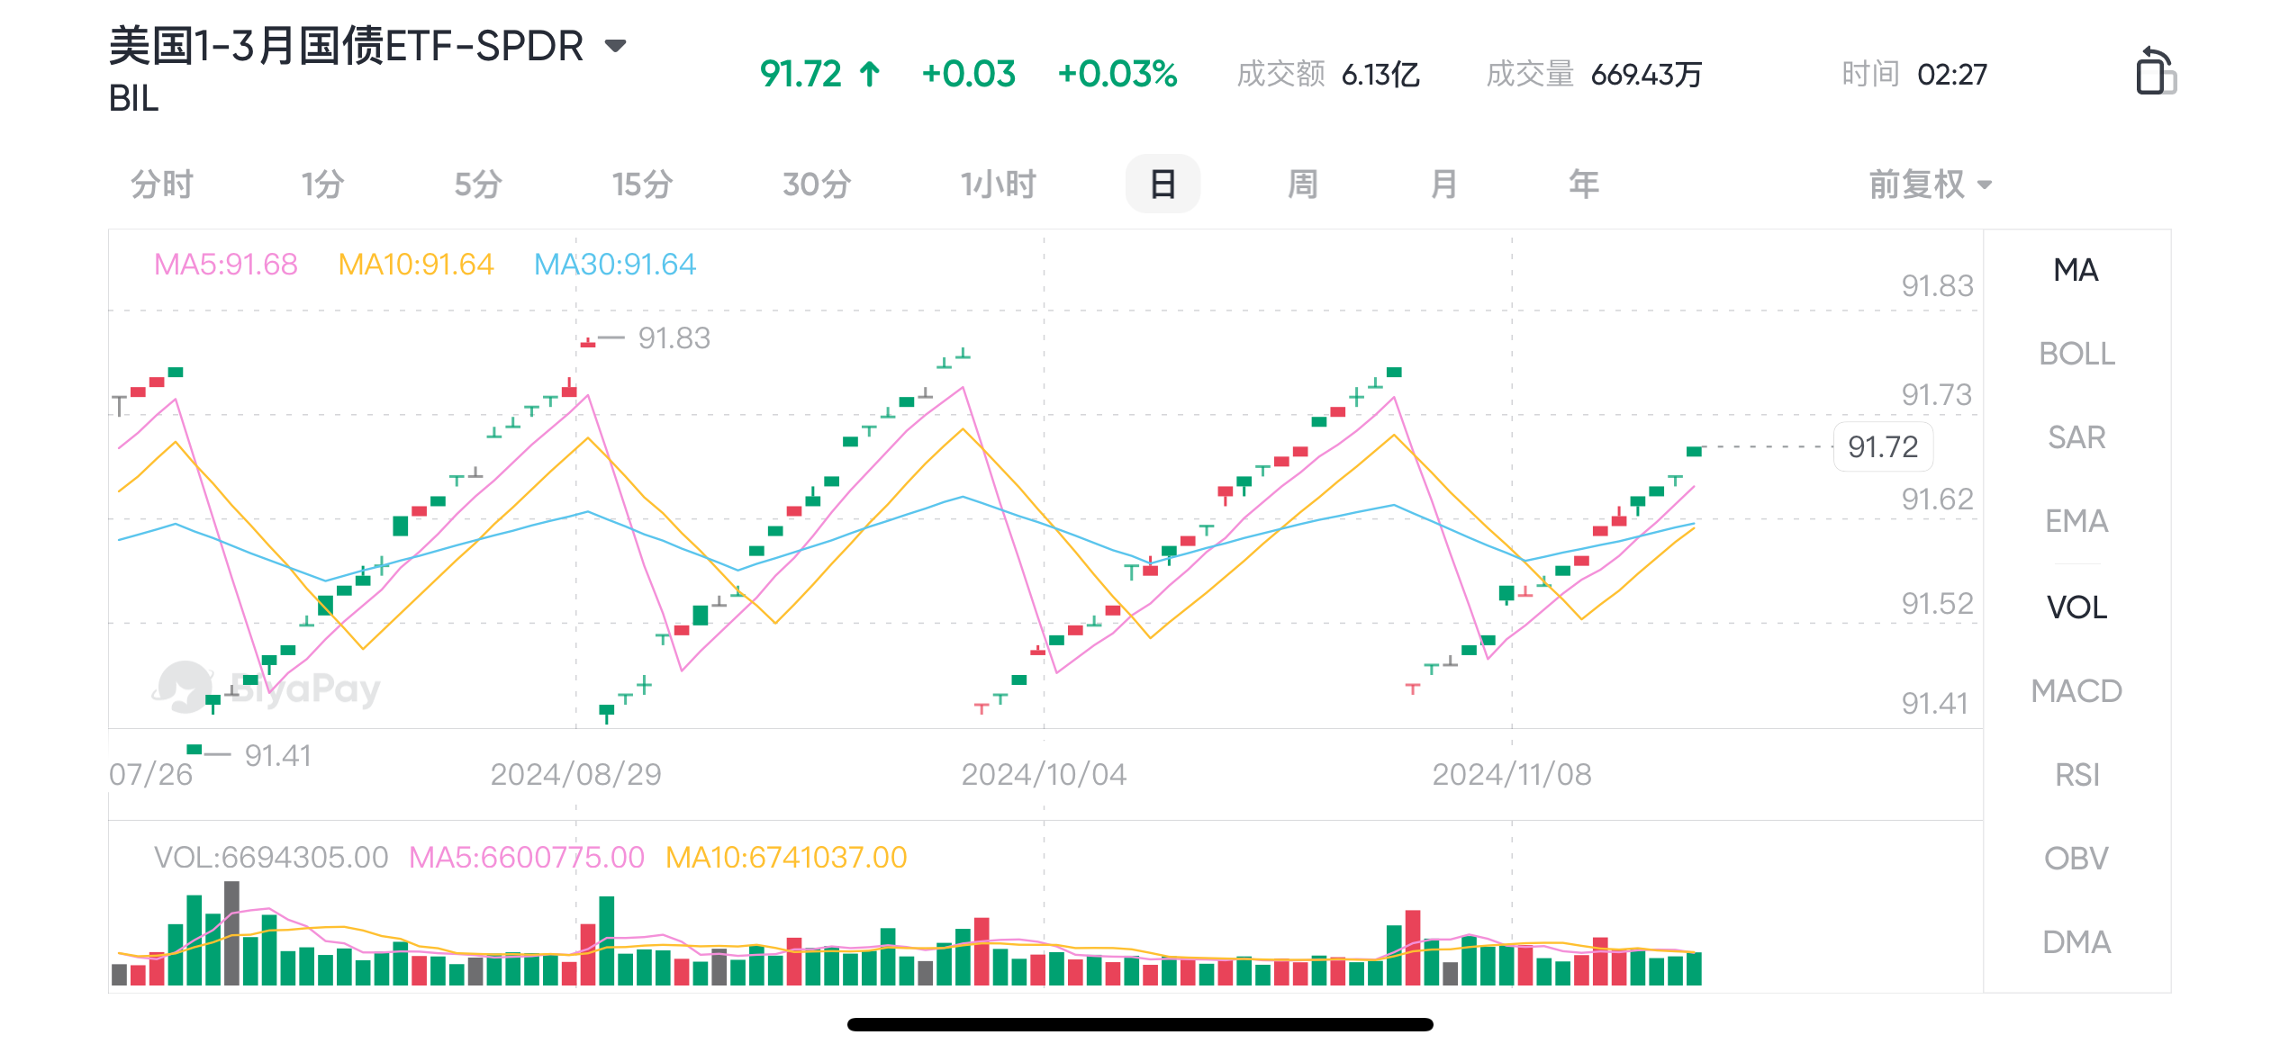Tap the 成交额 6.13亿 turnover value
The image size is (2280, 1053).
pos(1328,74)
